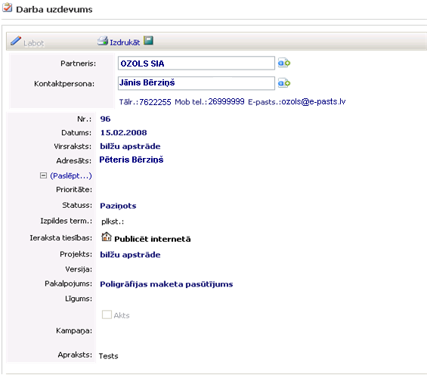Click the ozols@e-pasts.lv email address
This screenshot has width=427, height=375.
point(314,101)
